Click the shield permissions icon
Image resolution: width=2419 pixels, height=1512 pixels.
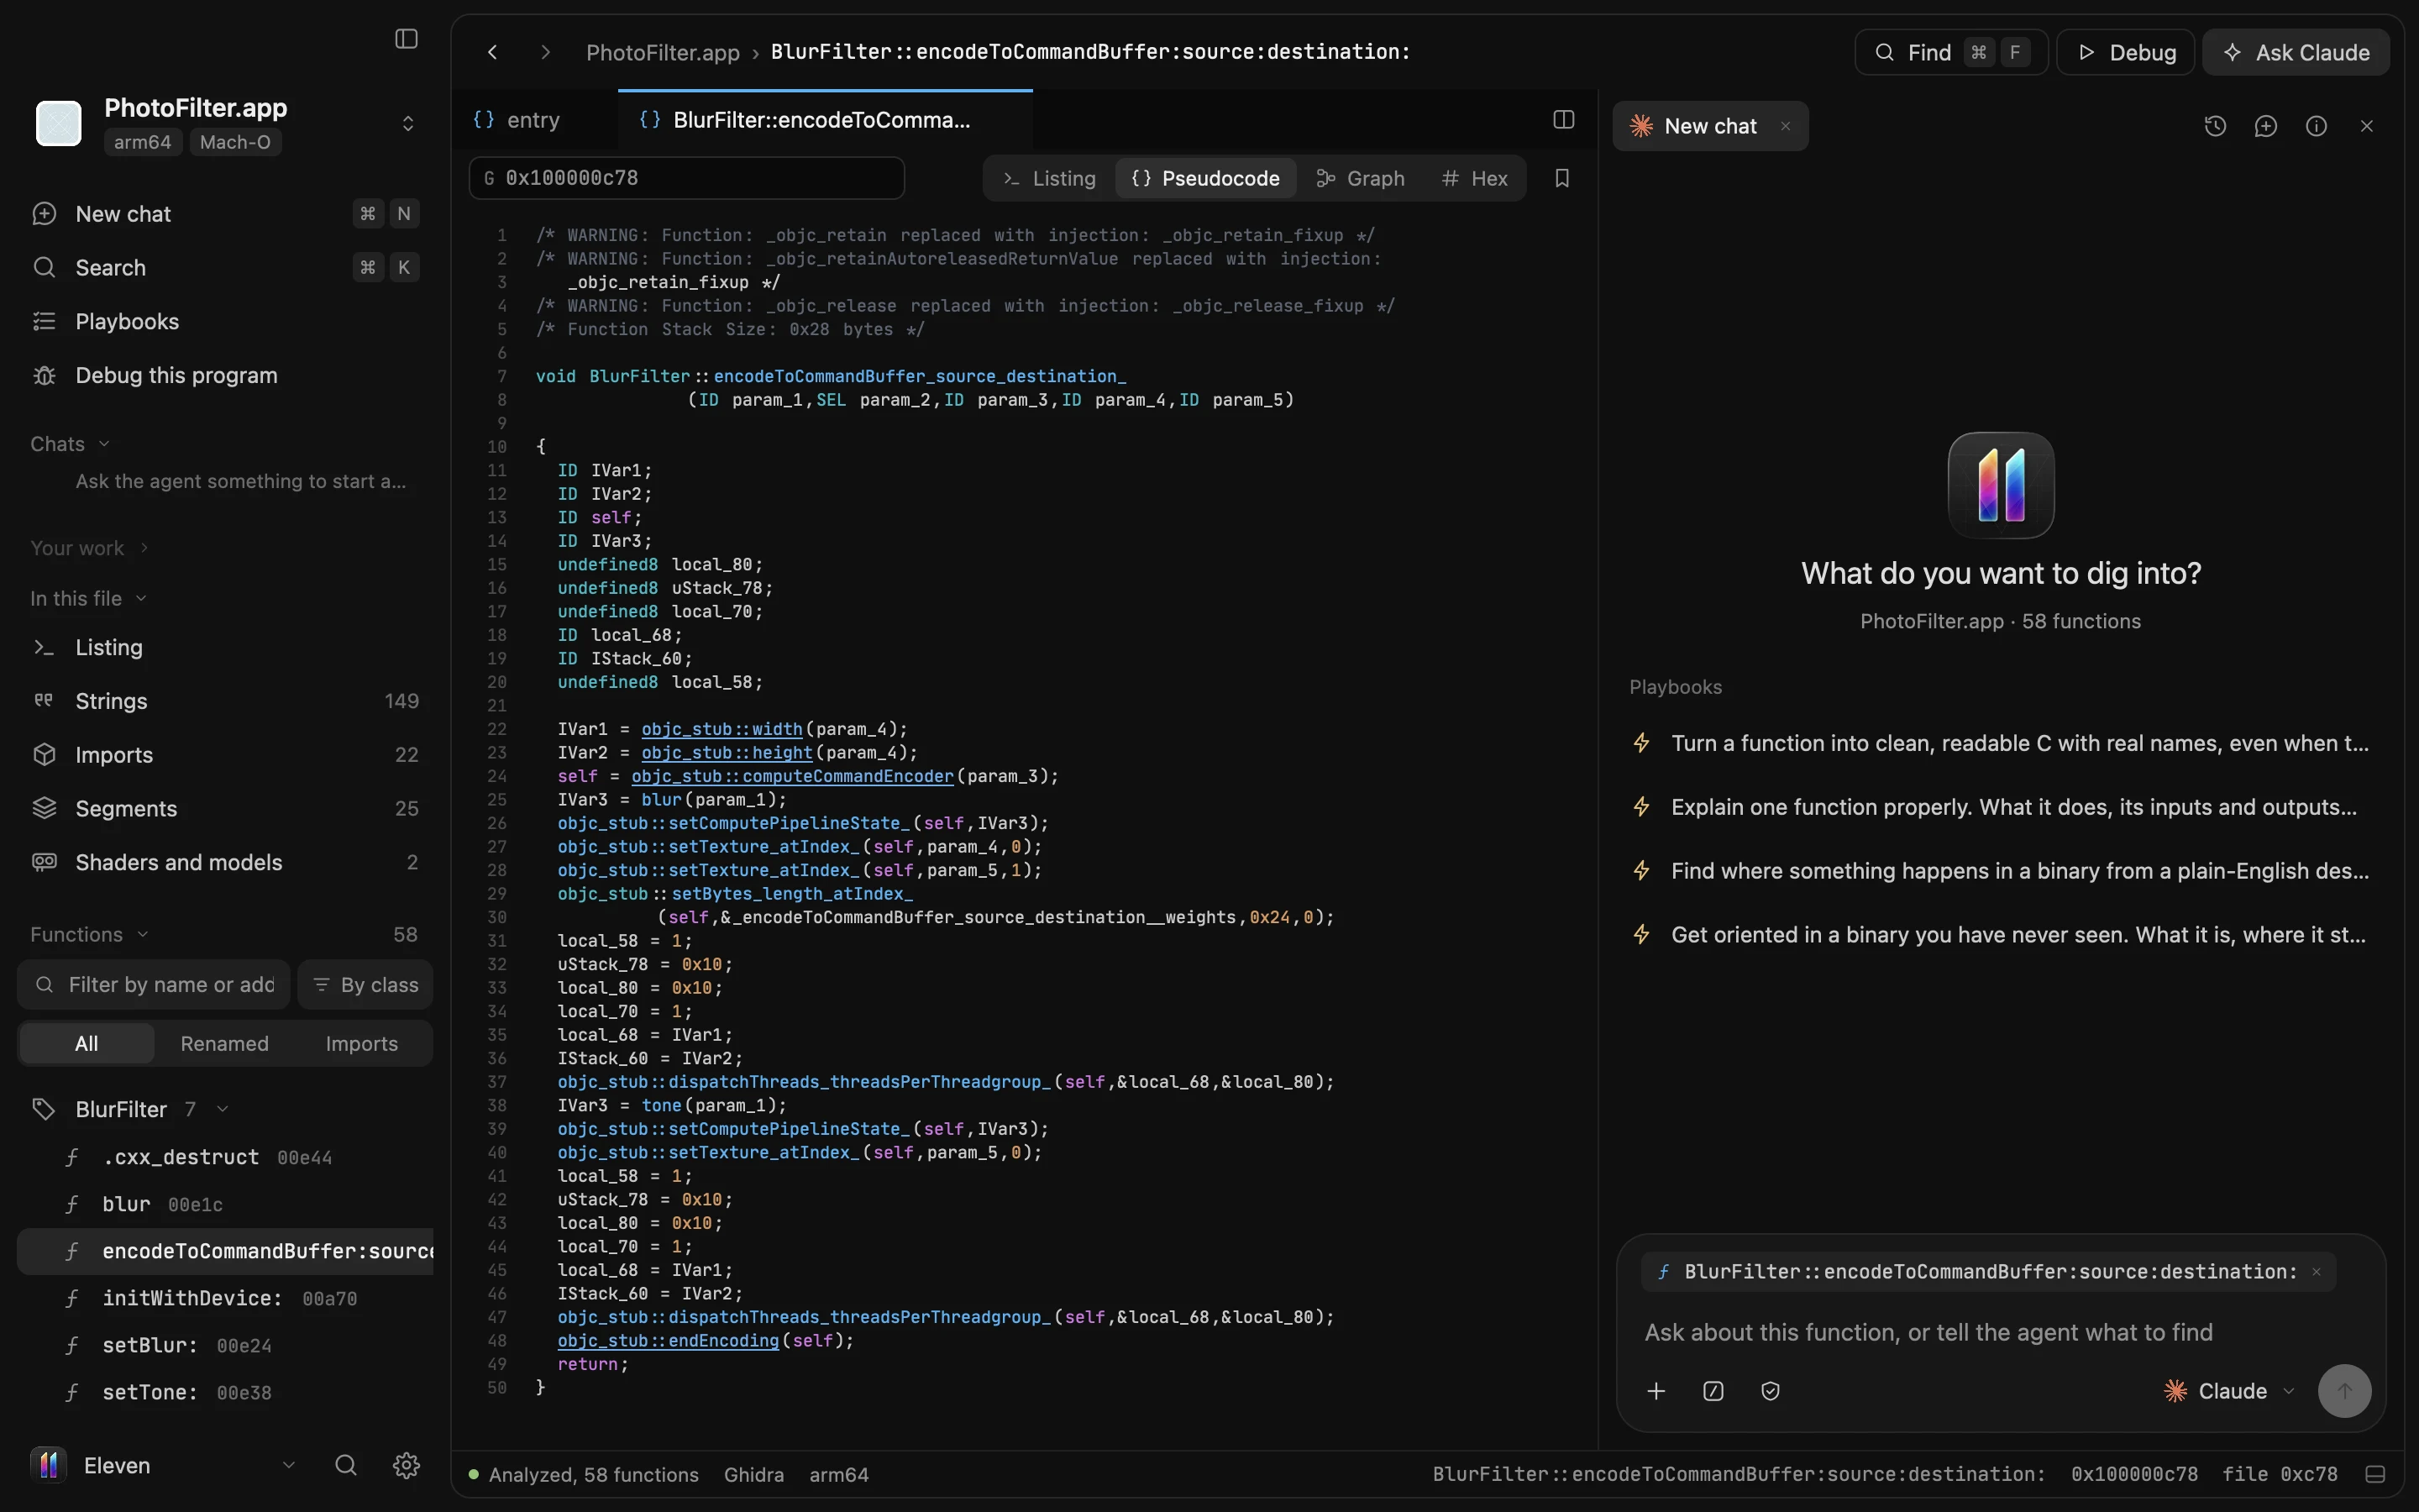1771,1391
